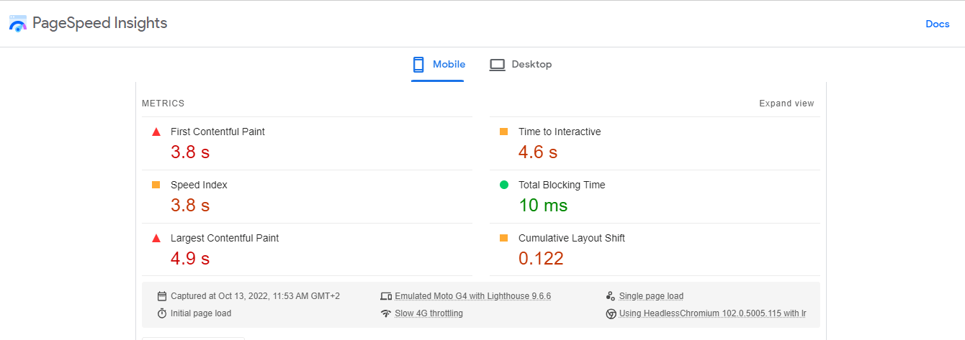Click the mobile phone icon

coord(418,65)
